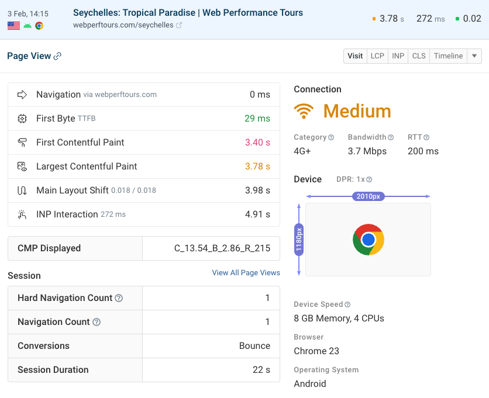Switch to the Visit tab
The image size is (489, 398).
coord(355,56)
